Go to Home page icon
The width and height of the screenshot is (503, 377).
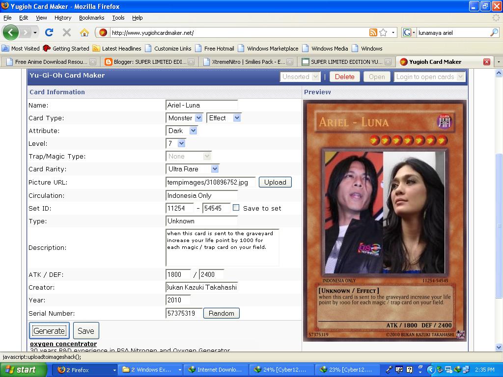(x=84, y=32)
